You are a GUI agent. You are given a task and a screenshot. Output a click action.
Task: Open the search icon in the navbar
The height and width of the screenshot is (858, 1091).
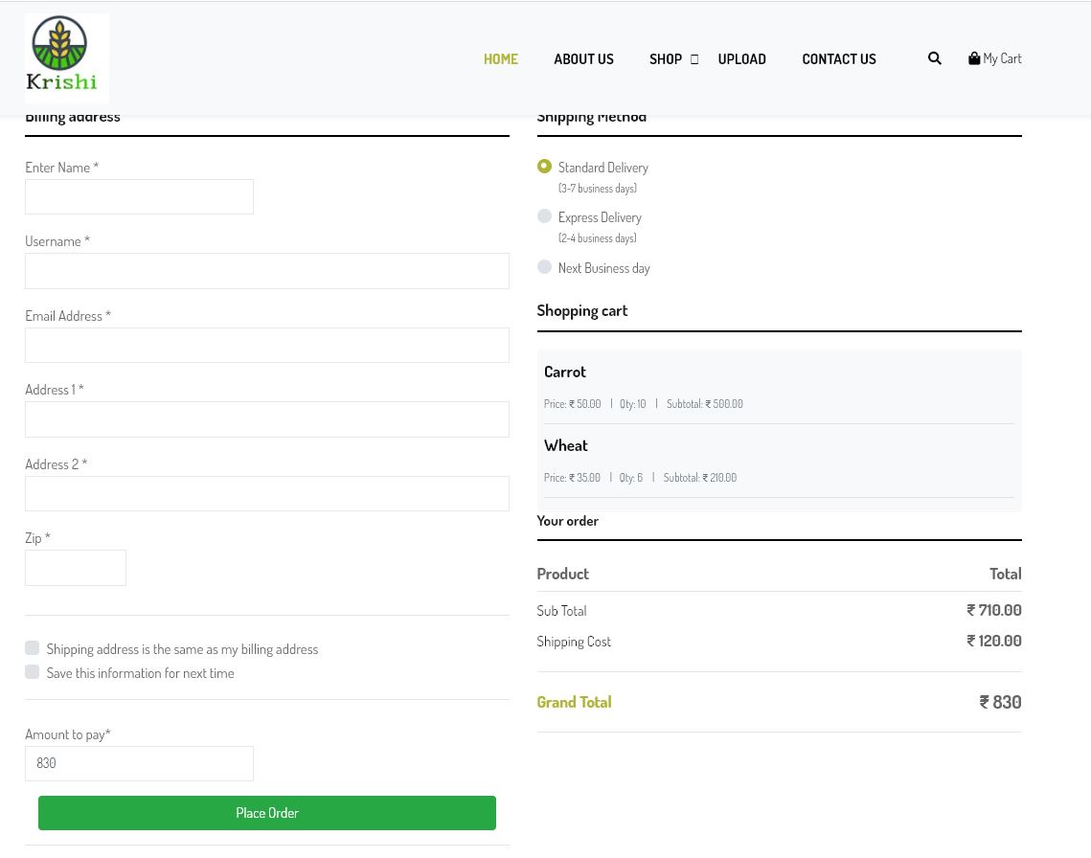point(934,58)
